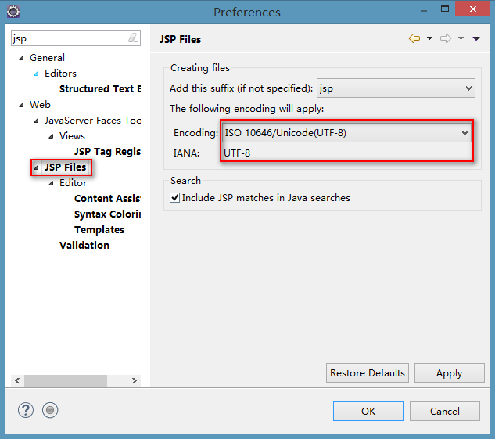The image size is (495, 439).
Task: Click the Apply button
Action: (x=449, y=373)
